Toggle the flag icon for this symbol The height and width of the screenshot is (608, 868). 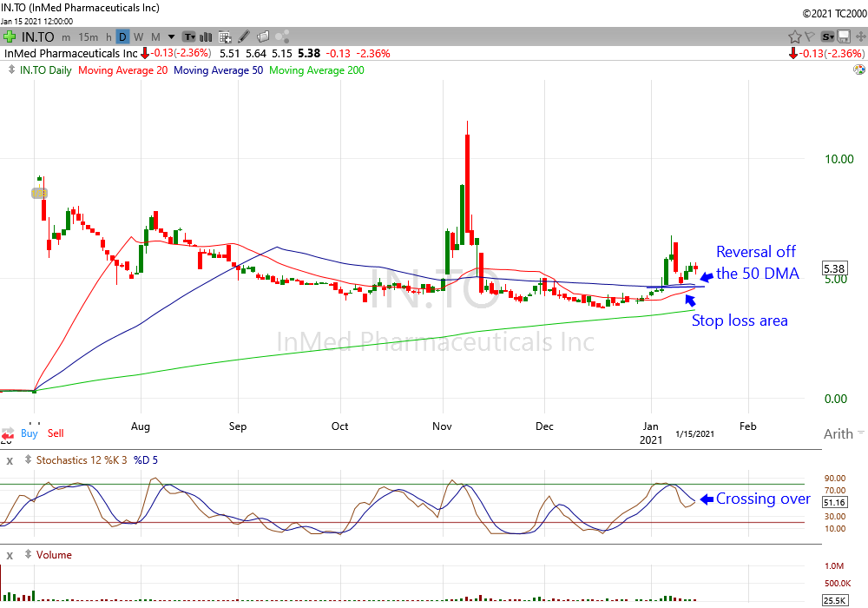point(809,37)
